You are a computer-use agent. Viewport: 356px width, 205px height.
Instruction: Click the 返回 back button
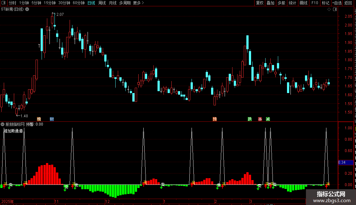point(348,3)
